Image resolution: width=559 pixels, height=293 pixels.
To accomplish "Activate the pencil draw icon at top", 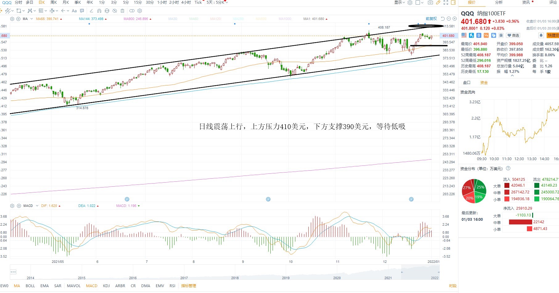I will (x=438, y=2).
